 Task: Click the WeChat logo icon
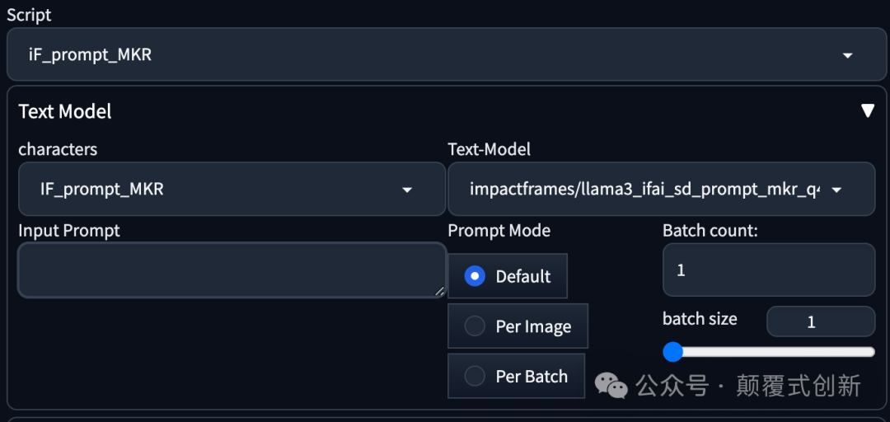611,384
